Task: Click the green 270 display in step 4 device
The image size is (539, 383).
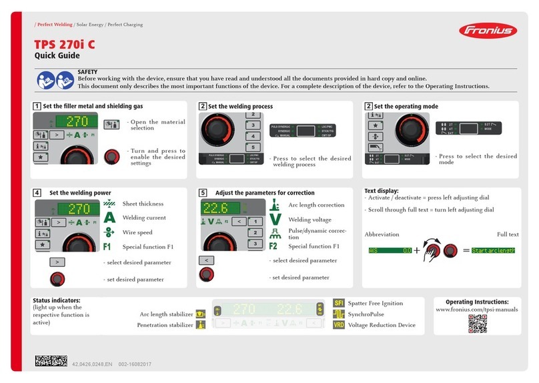Action: pos(79,209)
